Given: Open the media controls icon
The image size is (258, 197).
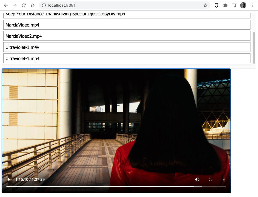Looking at the screenshot, I should pos(234,5).
